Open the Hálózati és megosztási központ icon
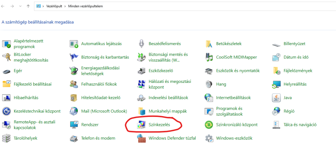Viewport: 336px width, 162px height. (x=141, y=84)
